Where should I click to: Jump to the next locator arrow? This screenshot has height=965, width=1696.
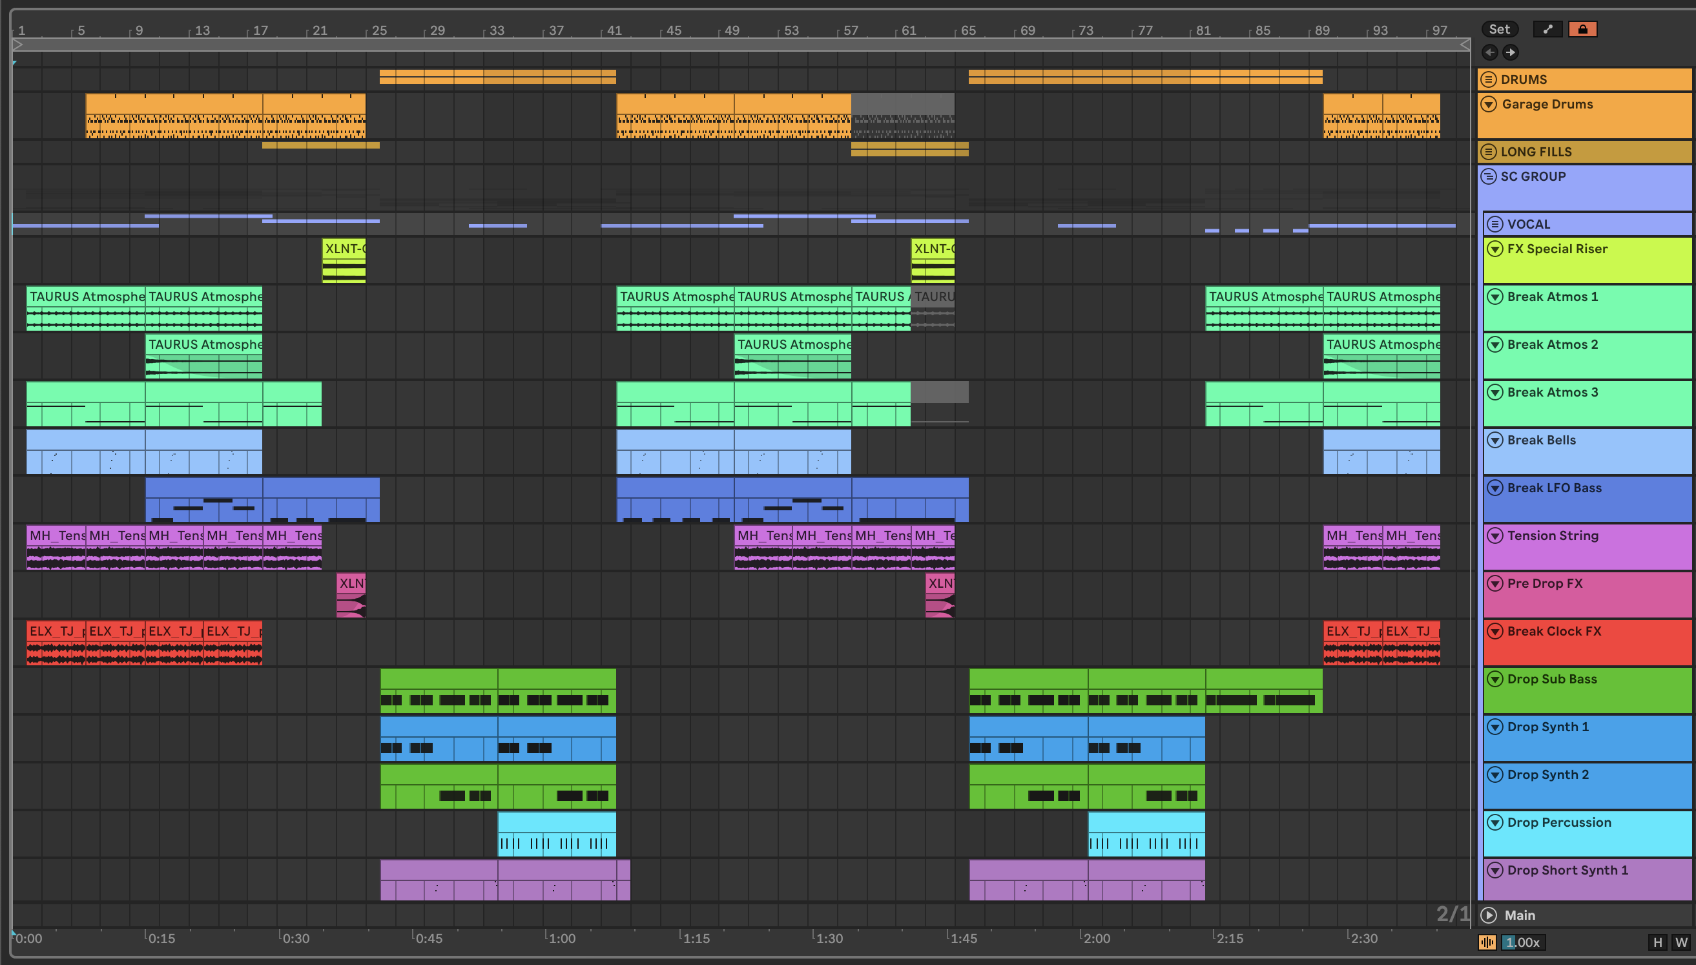[1511, 52]
